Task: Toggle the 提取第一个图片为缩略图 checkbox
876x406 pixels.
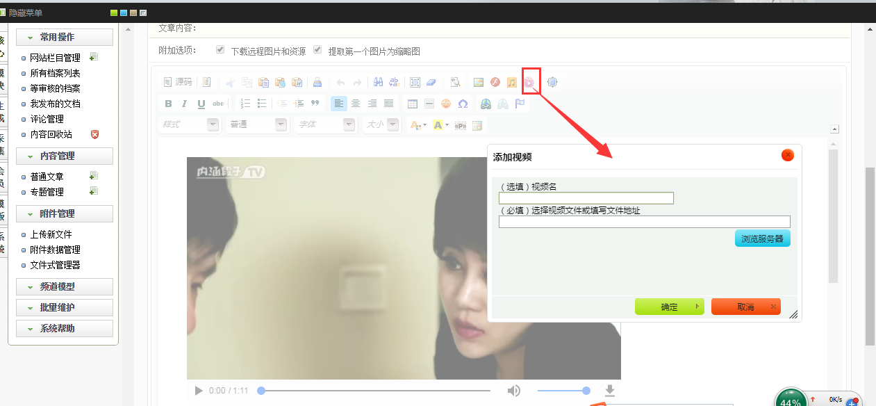Action: [x=317, y=49]
